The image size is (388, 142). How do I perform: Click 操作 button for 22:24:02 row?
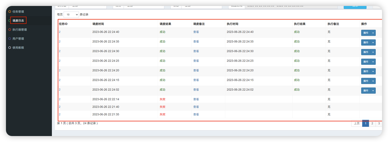pyautogui.click(x=366, y=91)
